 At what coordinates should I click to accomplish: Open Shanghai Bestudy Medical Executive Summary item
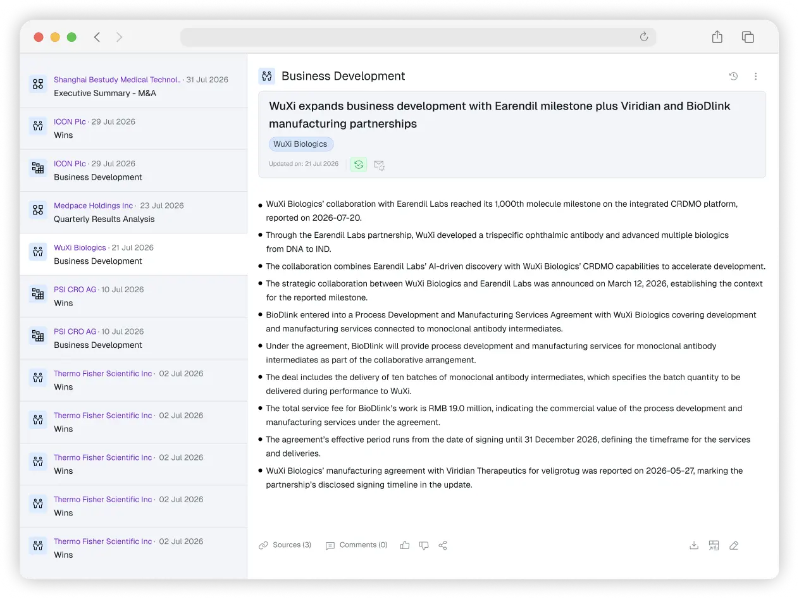click(x=133, y=87)
